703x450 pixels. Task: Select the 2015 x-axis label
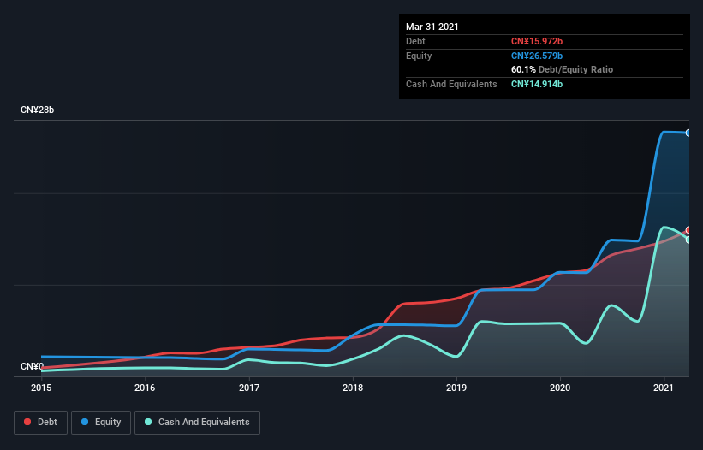click(41, 388)
